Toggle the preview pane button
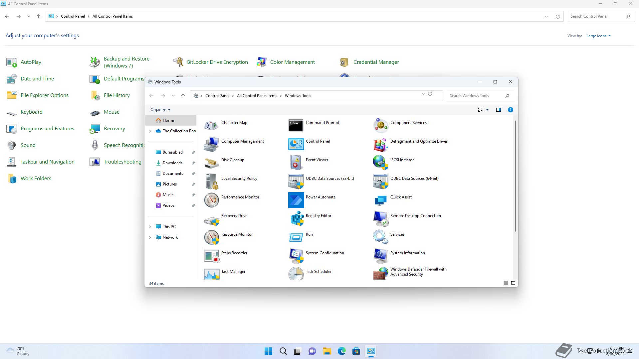 pos(498,110)
